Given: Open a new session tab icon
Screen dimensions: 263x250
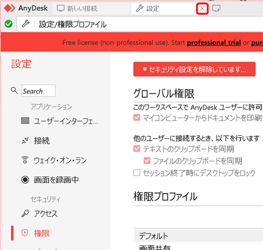Looking at the screenshot, I should point(216,8).
